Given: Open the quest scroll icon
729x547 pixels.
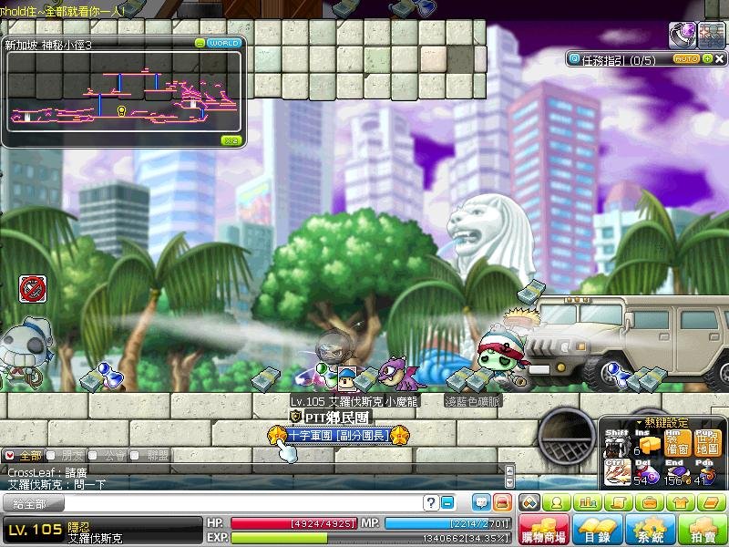Looking at the screenshot, I should coord(620,503).
